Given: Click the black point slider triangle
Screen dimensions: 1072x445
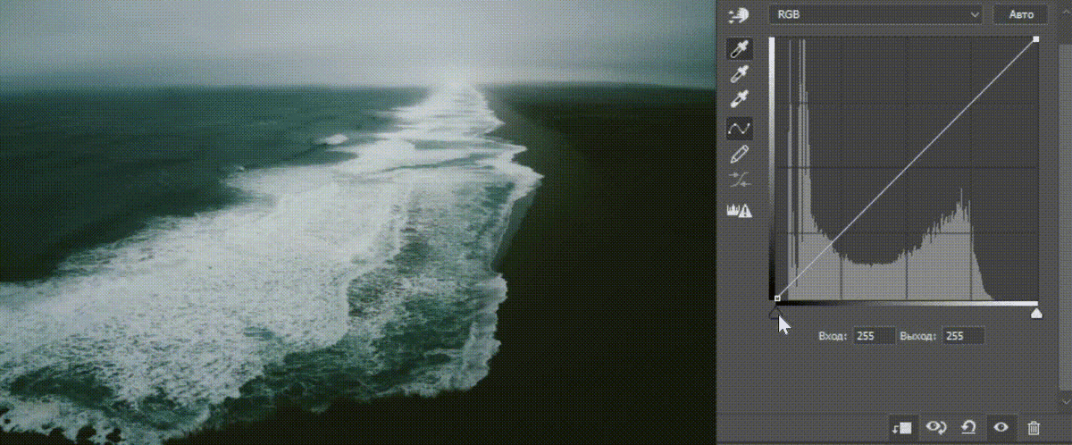Looking at the screenshot, I should coord(775,313).
